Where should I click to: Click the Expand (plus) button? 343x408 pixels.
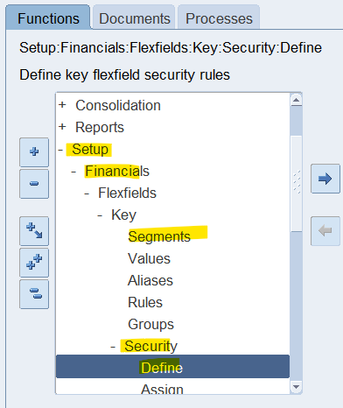(x=34, y=152)
